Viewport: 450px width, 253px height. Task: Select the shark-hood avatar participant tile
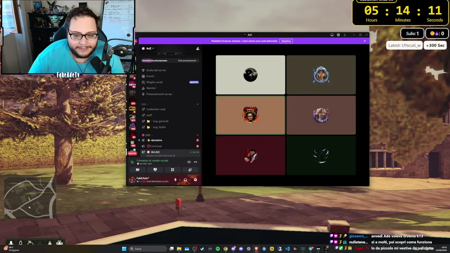[x=321, y=75]
